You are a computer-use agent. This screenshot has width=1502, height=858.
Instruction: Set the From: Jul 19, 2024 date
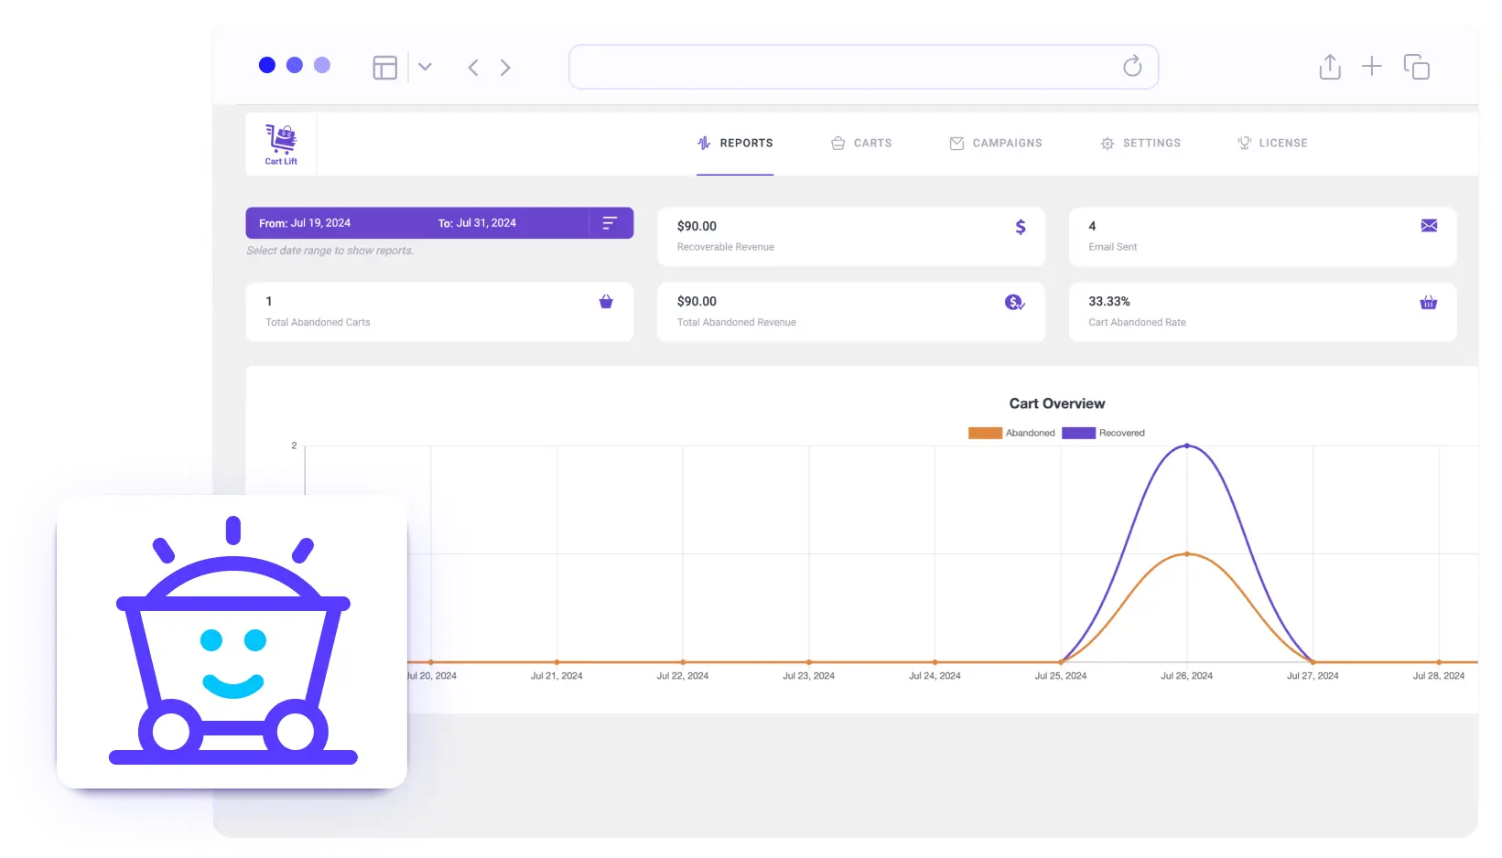coord(305,223)
